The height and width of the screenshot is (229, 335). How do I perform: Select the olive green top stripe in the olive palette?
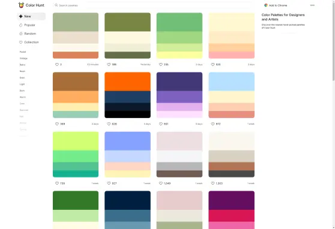tap(127, 22)
